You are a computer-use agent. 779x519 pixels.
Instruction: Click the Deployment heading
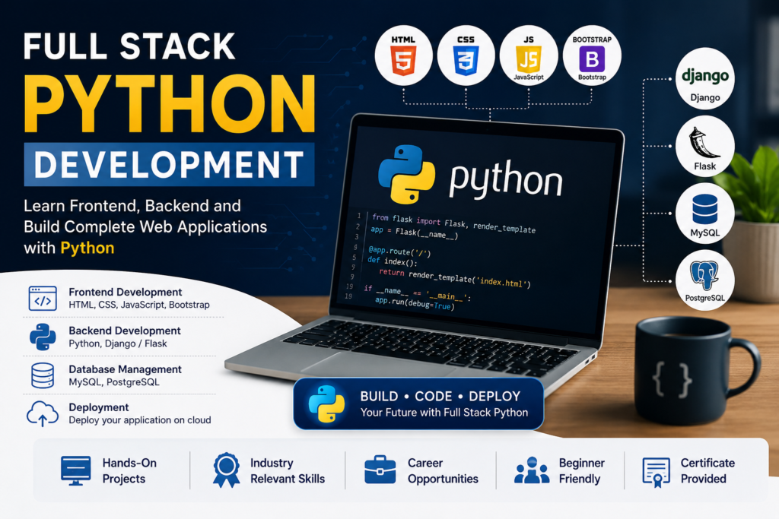point(99,407)
